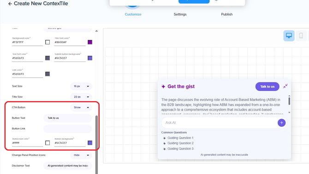
Task: Click the CTA Button label
Action: (x=18, y=107)
